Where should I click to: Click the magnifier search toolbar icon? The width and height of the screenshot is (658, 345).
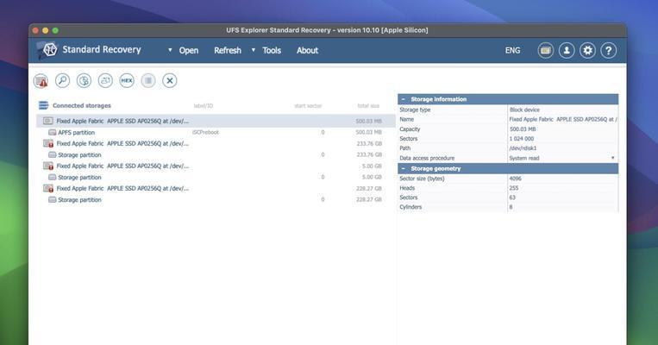63,80
